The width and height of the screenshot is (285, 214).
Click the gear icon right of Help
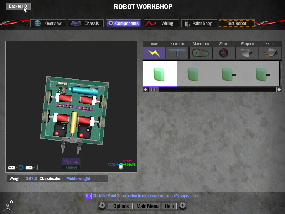point(183,206)
